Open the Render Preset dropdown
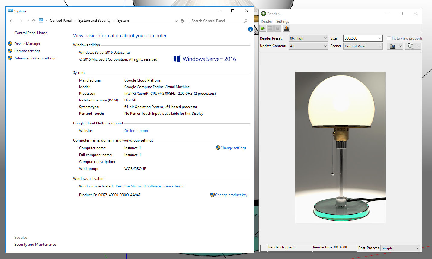432x259 pixels. coord(308,38)
